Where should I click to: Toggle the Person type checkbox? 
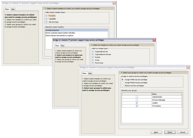pyautogui.click(x=93, y=63)
